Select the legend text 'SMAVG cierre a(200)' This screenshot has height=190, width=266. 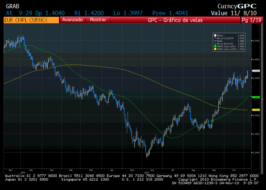coord(227,49)
